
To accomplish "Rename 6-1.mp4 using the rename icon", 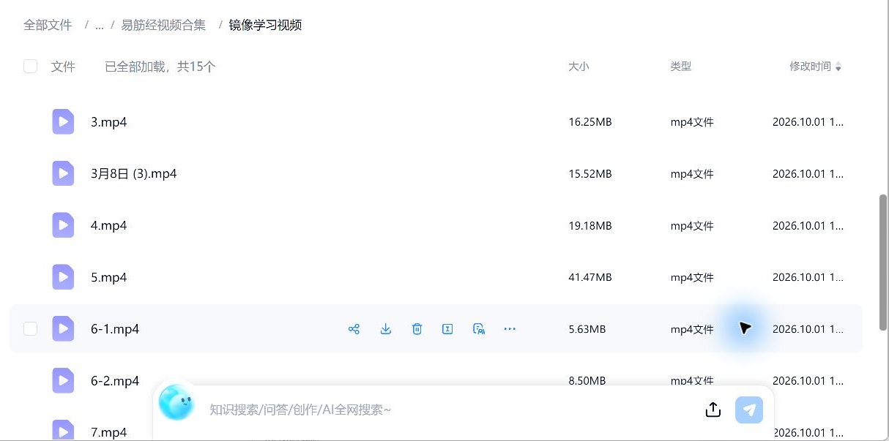I will point(447,329).
